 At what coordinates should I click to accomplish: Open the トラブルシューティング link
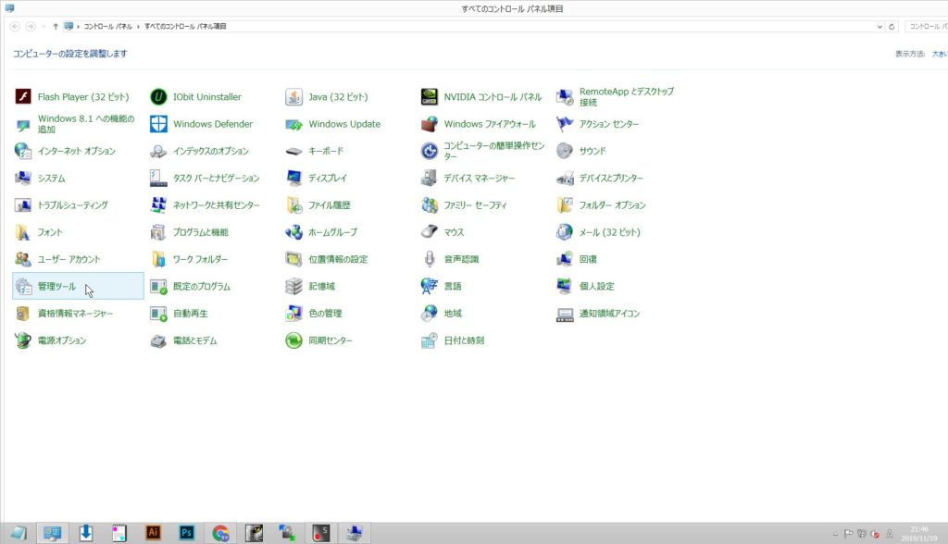[x=72, y=204]
